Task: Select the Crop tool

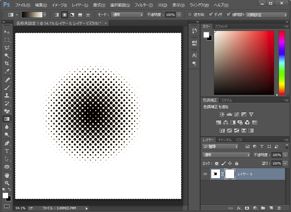Action: click(x=7, y=63)
